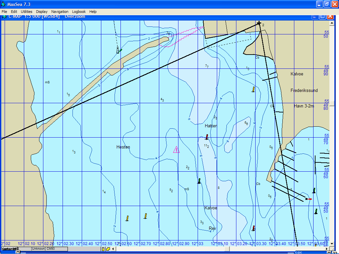The image size is (339, 254).
Task: Open the Navigation menu
Action: (60, 12)
